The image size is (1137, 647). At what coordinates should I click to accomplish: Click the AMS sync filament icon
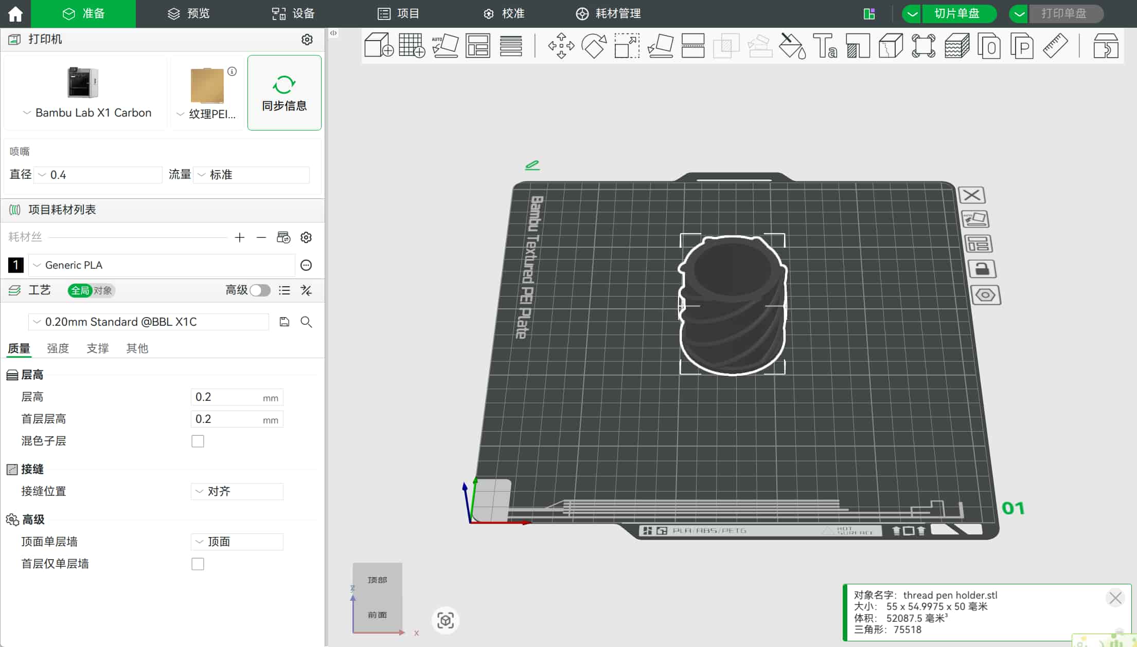click(x=283, y=237)
